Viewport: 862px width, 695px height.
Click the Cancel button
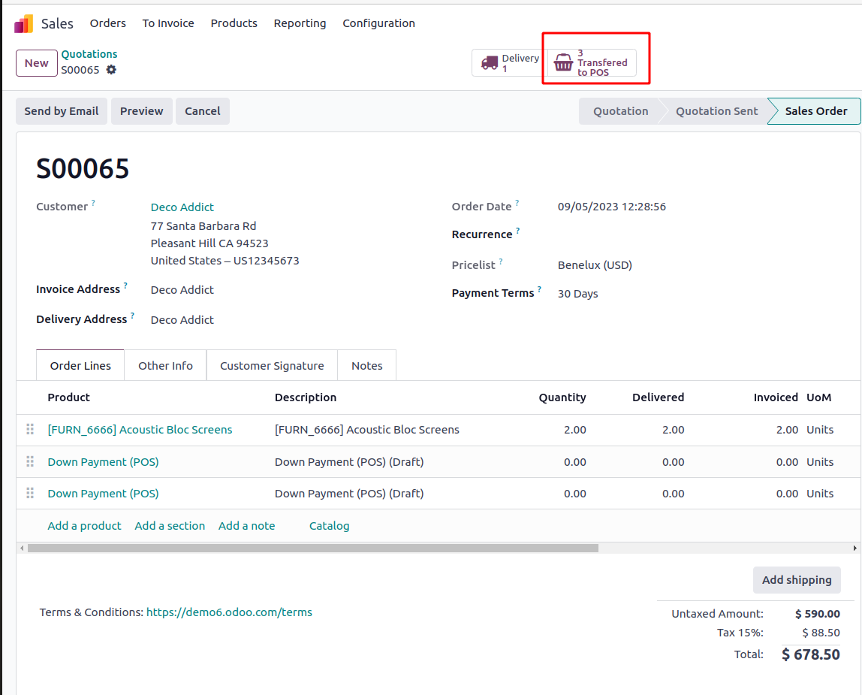pyautogui.click(x=202, y=111)
